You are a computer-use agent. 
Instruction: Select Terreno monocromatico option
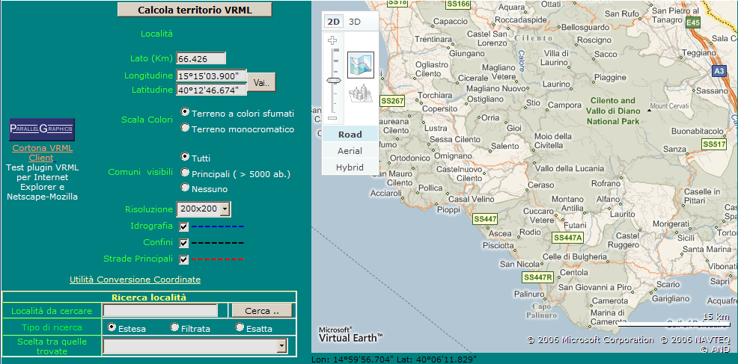pyautogui.click(x=186, y=128)
